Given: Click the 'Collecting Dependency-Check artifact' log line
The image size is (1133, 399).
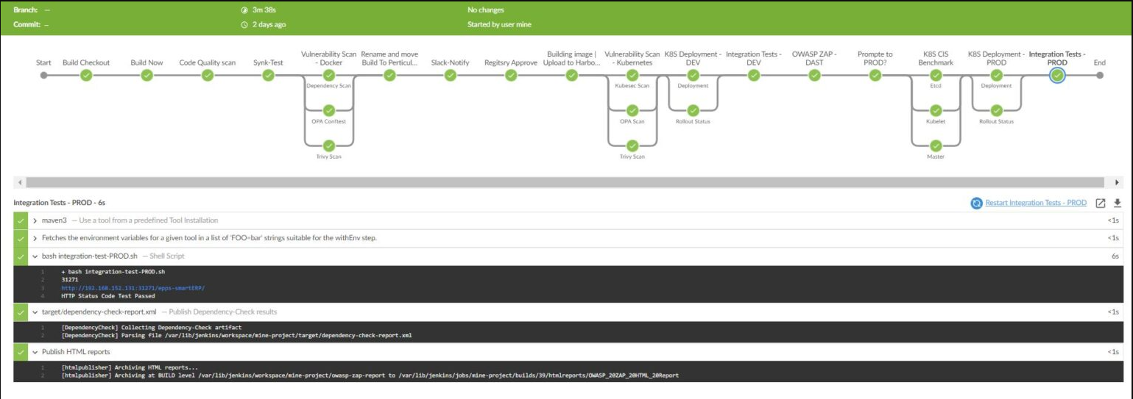Looking at the screenshot, I should pyautogui.click(x=151, y=327).
